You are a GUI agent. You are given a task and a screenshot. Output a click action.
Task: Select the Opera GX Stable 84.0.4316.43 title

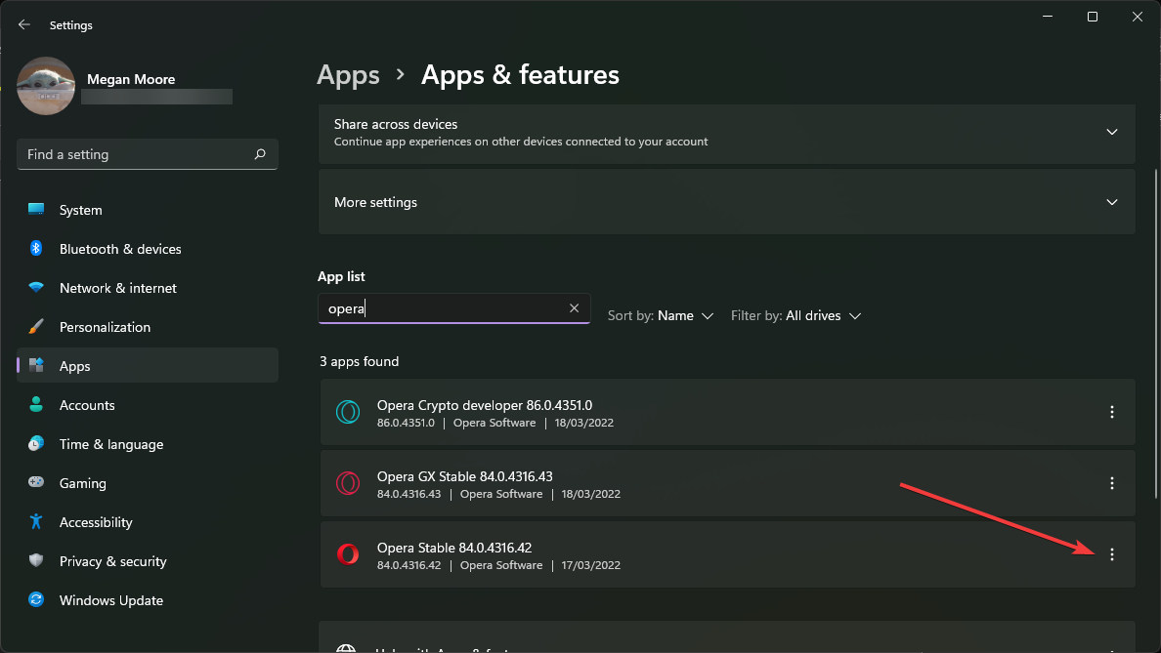[465, 476]
